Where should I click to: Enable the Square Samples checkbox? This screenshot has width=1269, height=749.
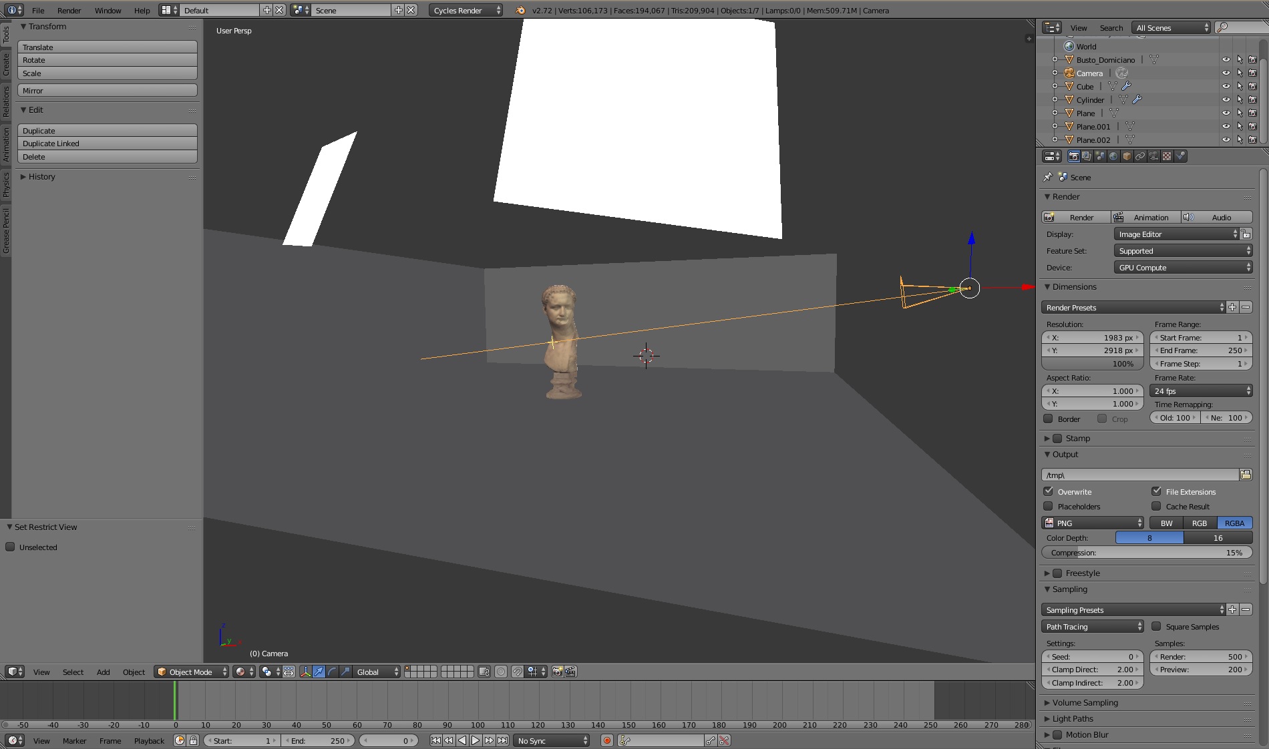coord(1156,626)
